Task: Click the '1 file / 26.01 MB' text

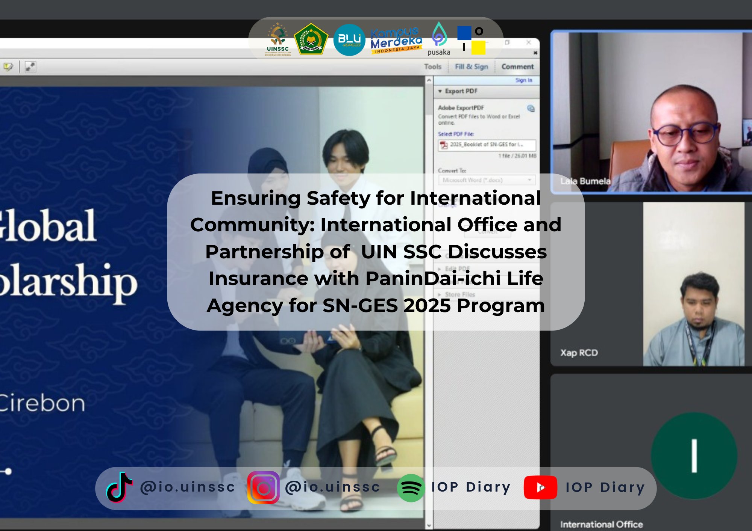Action: pyautogui.click(x=517, y=156)
